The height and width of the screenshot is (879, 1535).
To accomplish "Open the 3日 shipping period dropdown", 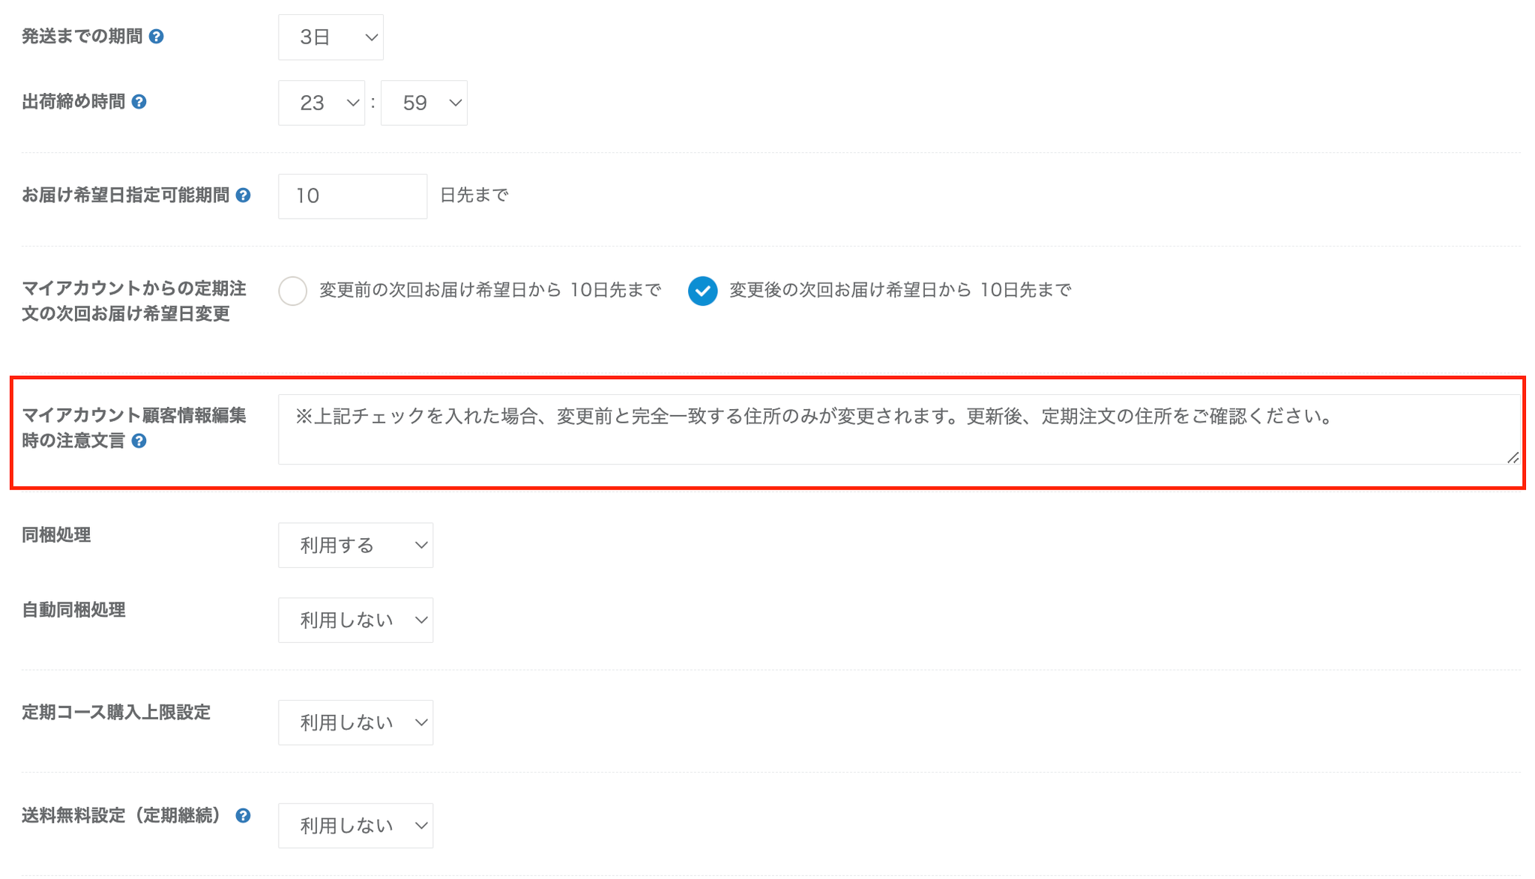I will (331, 37).
